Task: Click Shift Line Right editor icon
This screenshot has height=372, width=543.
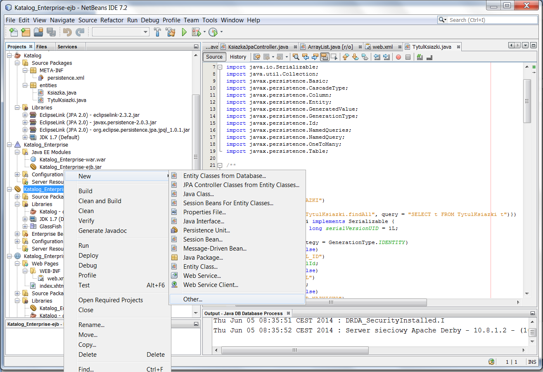Action: tap(387, 57)
